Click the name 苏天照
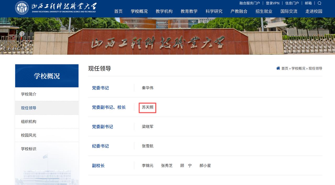The width and height of the screenshot is (335, 185). click(x=148, y=107)
